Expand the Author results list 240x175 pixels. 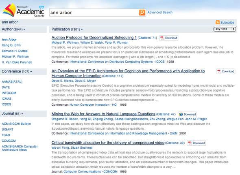[24, 30]
